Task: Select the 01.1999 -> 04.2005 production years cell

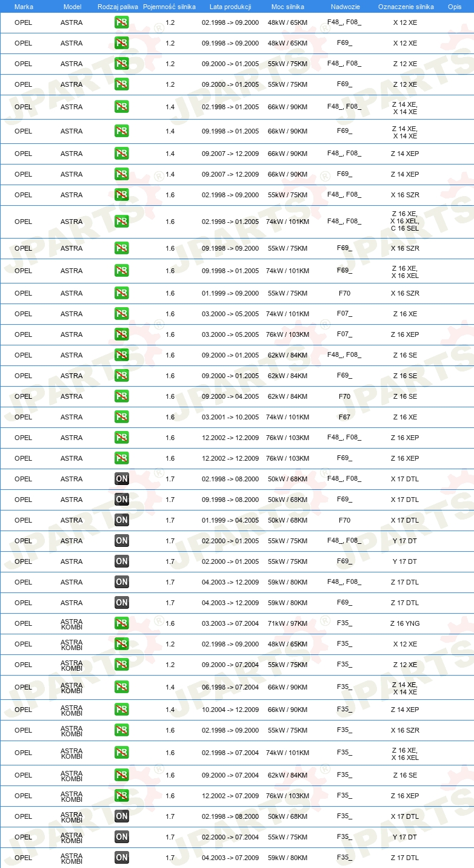Action: (230, 520)
